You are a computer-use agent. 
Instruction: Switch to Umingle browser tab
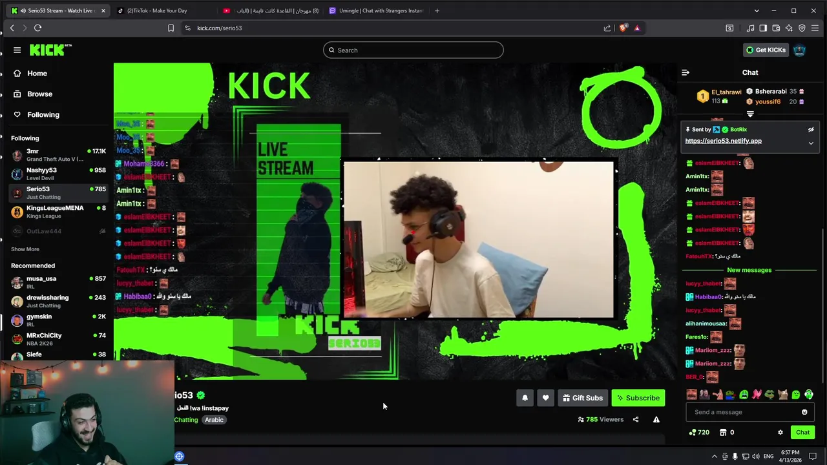tap(376, 10)
